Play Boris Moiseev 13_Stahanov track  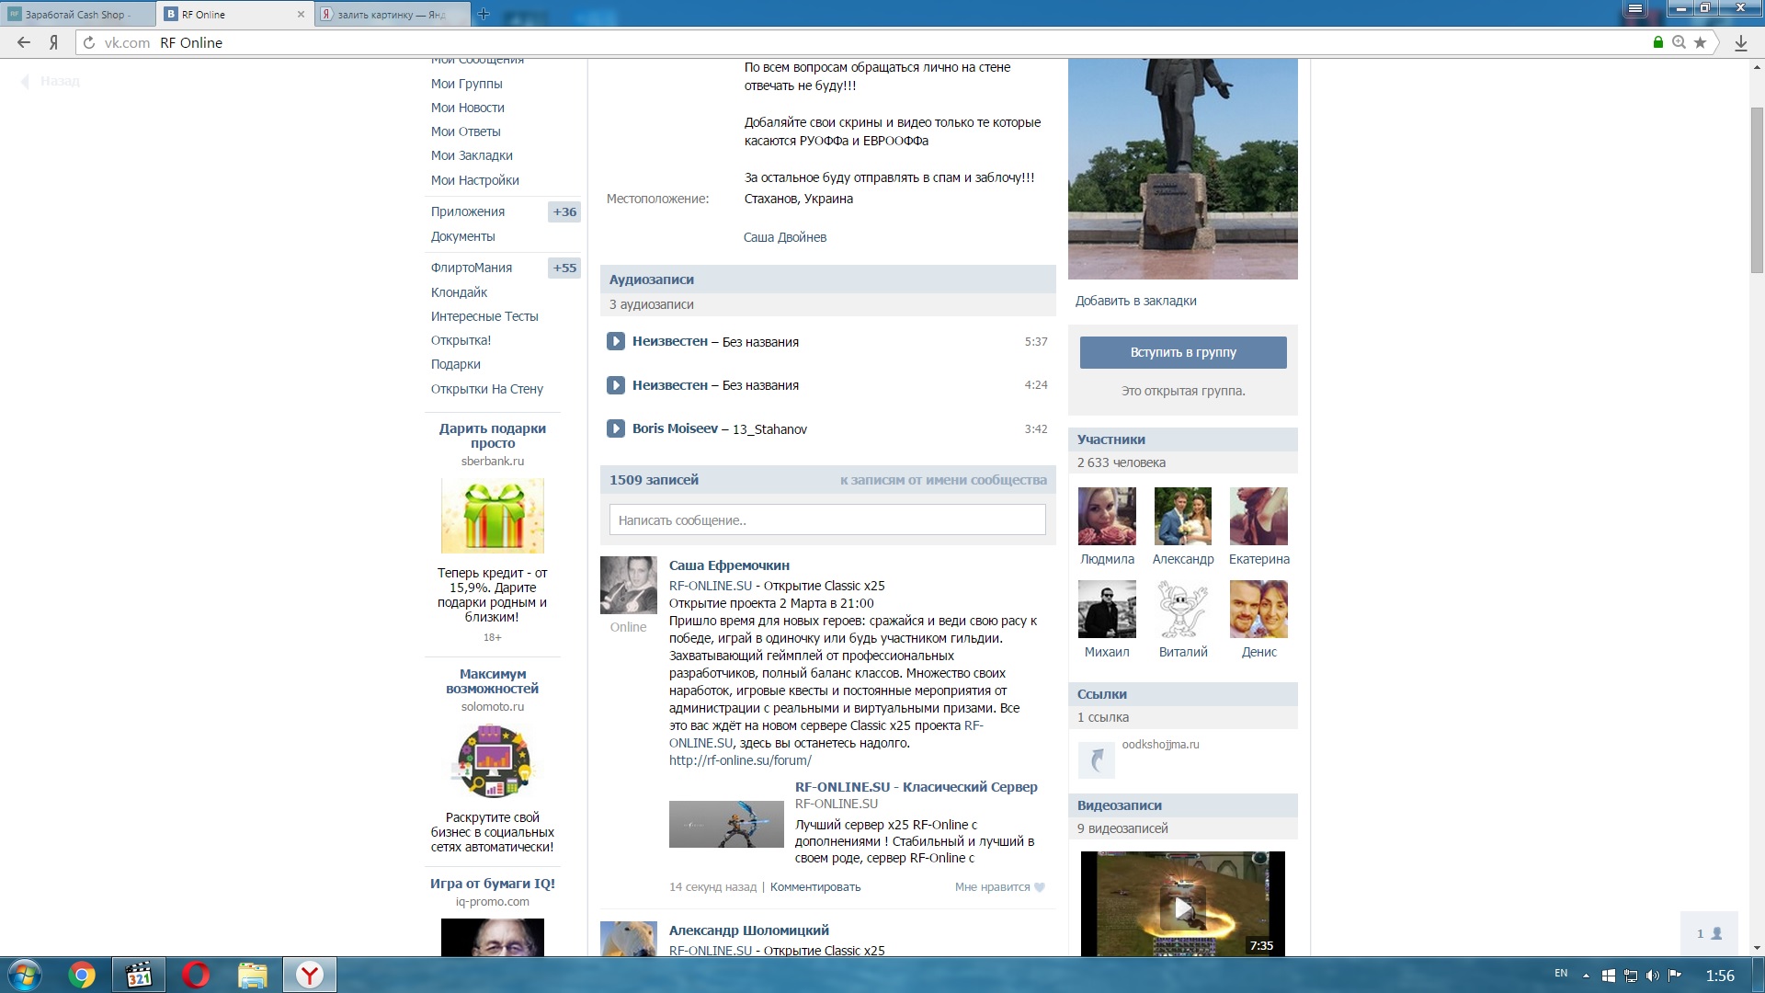(616, 428)
